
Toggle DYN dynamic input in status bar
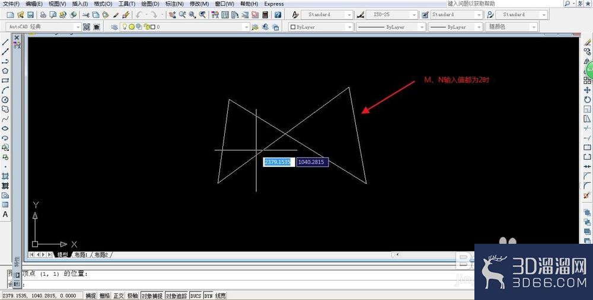tap(208, 296)
